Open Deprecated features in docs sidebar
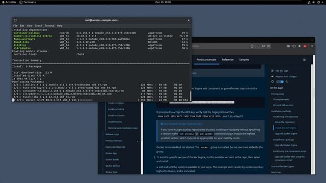 (115, 147)
